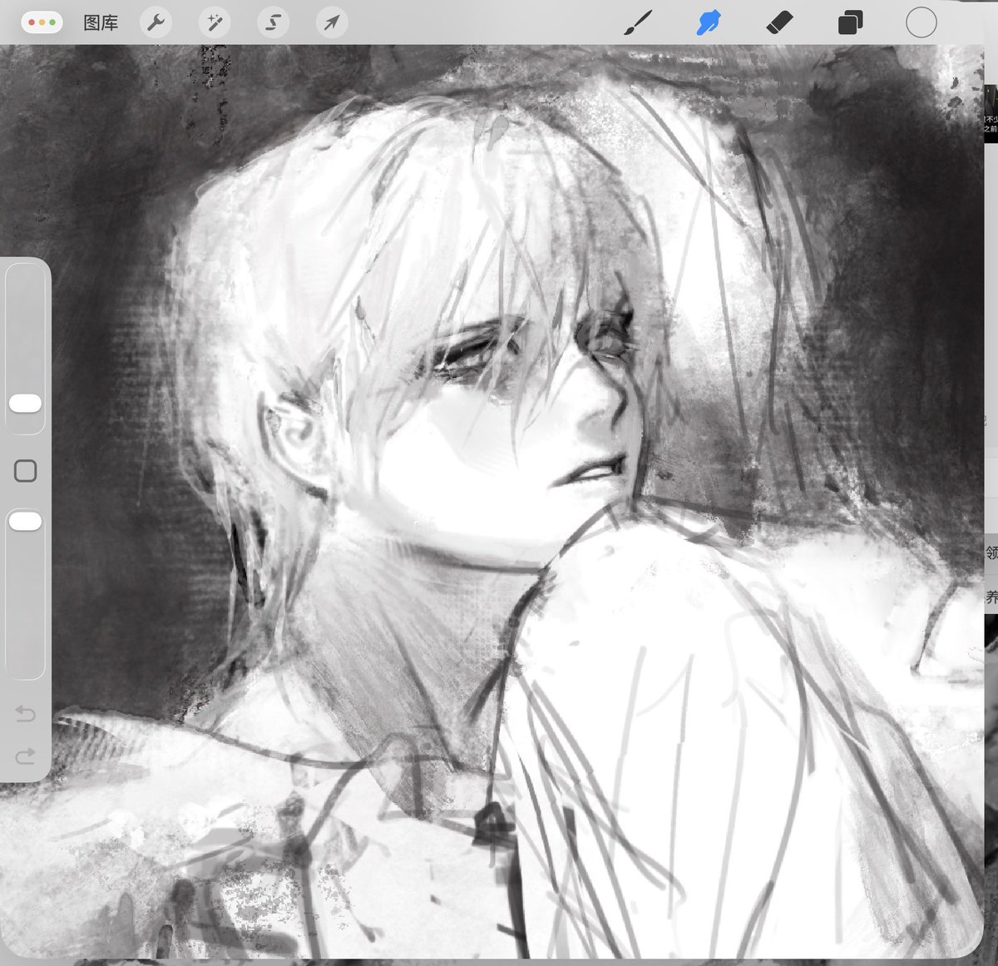Select the Selection S-shaped tool
This screenshot has height=966, width=998.
tap(273, 22)
